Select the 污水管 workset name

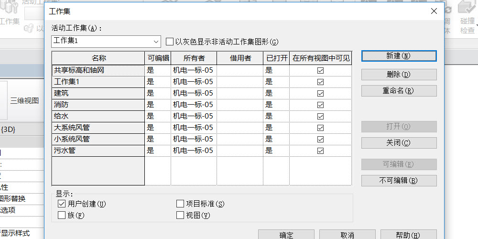[98, 151]
